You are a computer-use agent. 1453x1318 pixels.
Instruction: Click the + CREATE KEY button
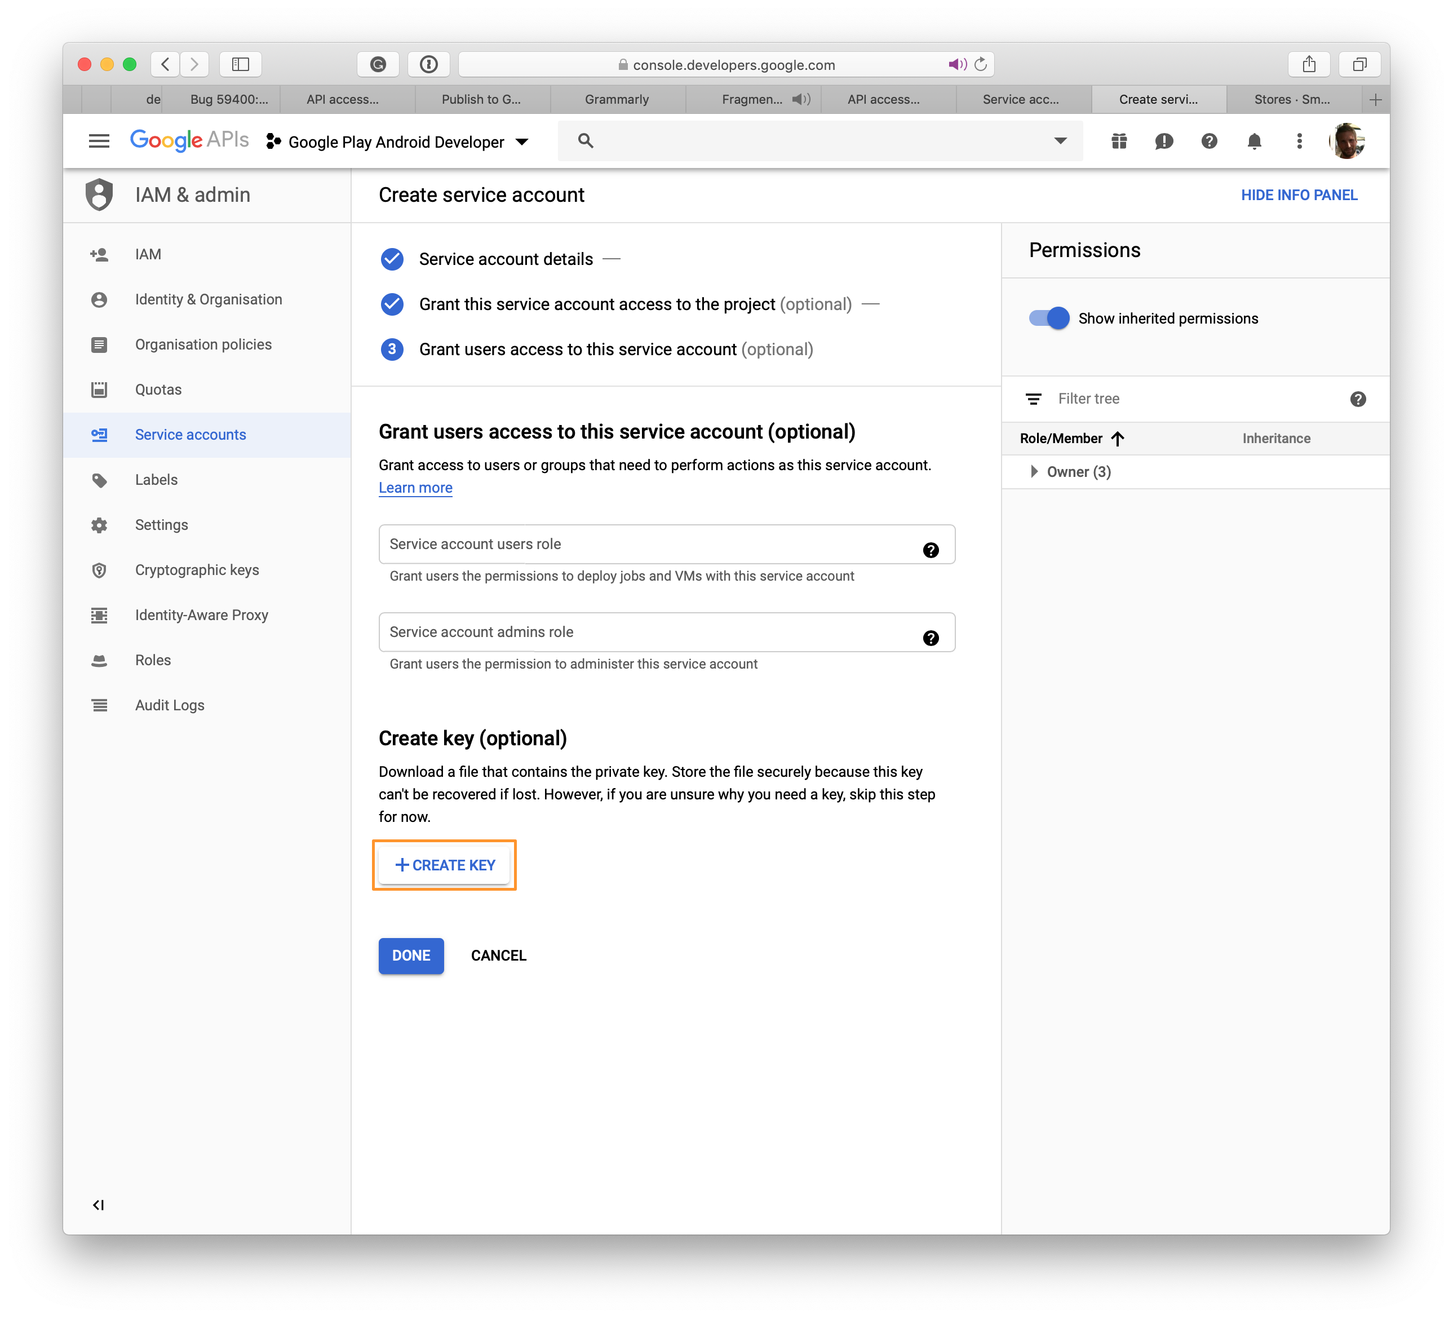[445, 865]
